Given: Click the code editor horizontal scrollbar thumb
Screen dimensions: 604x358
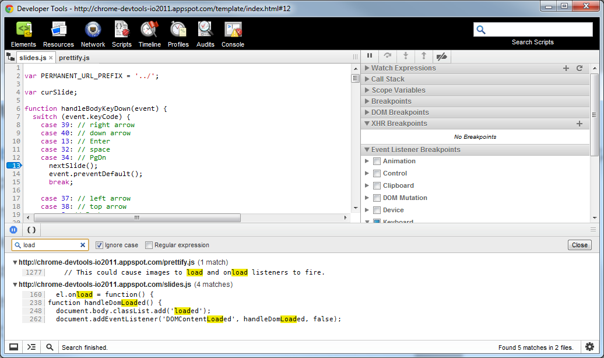Looking at the screenshot, I should [137, 217].
